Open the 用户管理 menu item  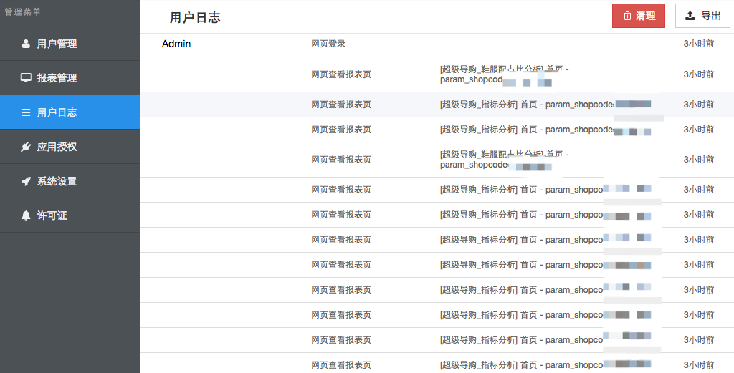coord(57,44)
